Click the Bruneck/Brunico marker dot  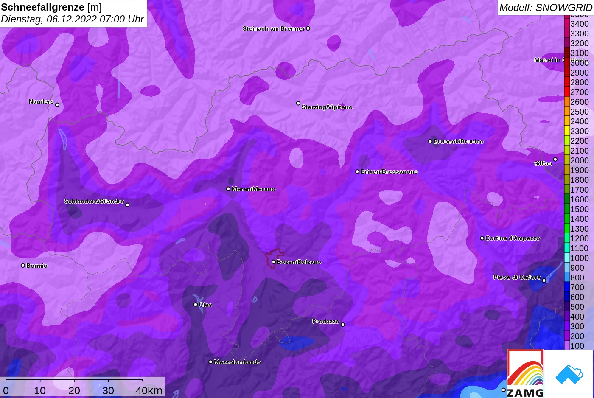pos(430,141)
